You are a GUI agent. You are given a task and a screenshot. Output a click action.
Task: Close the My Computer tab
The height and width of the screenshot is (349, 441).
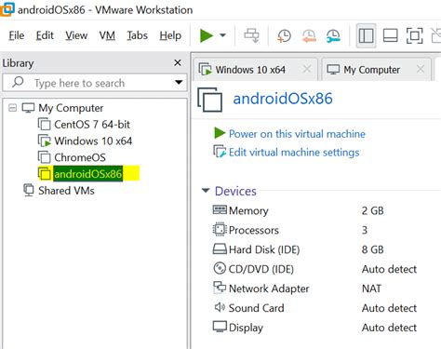tap(421, 69)
